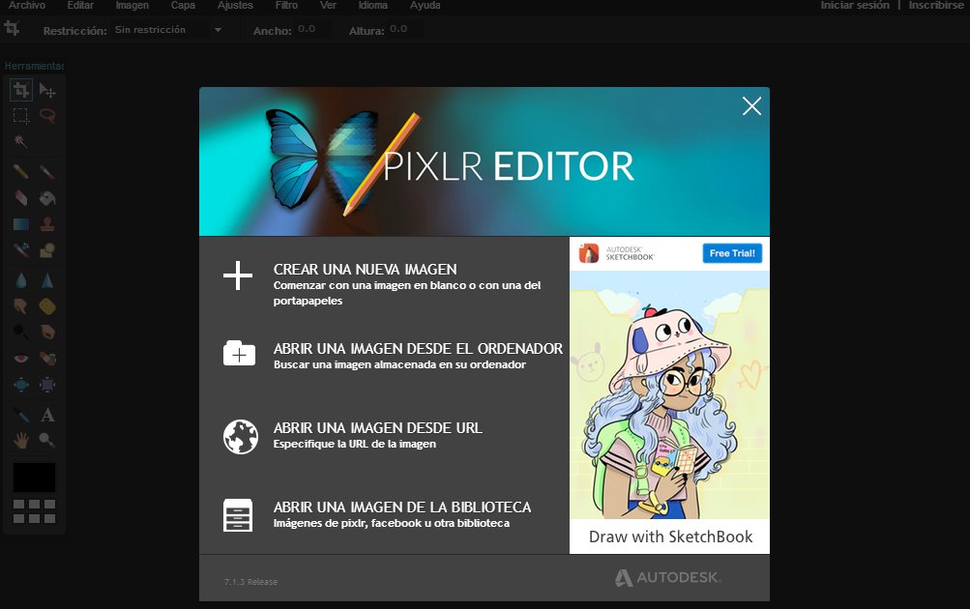Select the Color Replace tool

pyautogui.click(x=21, y=249)
